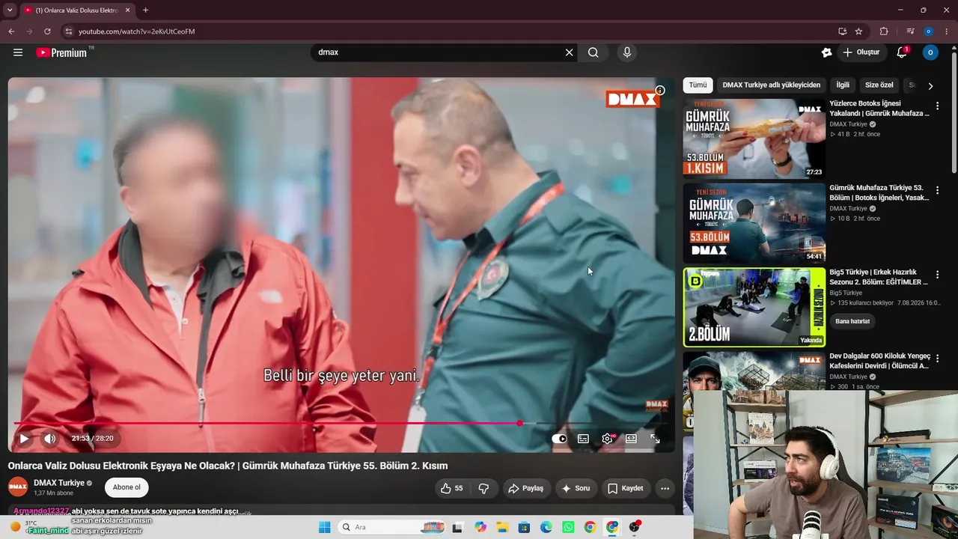Toggle autoplay switch in player
The image size is (958, 539).
pos(559,439)
